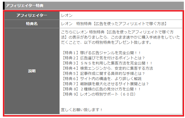Click the intro text starting こちらにレオン 特別特典
Screen dimensions: 185x118
(120, 37)
